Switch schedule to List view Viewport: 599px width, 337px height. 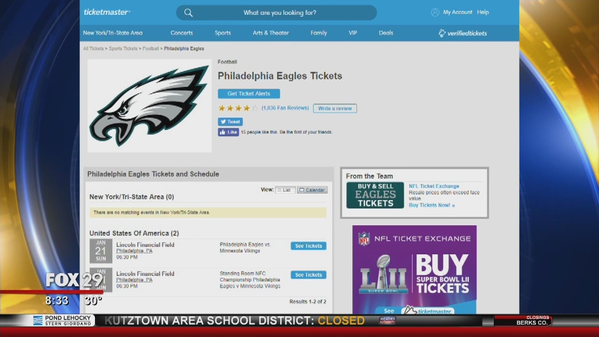click(285, 190)
